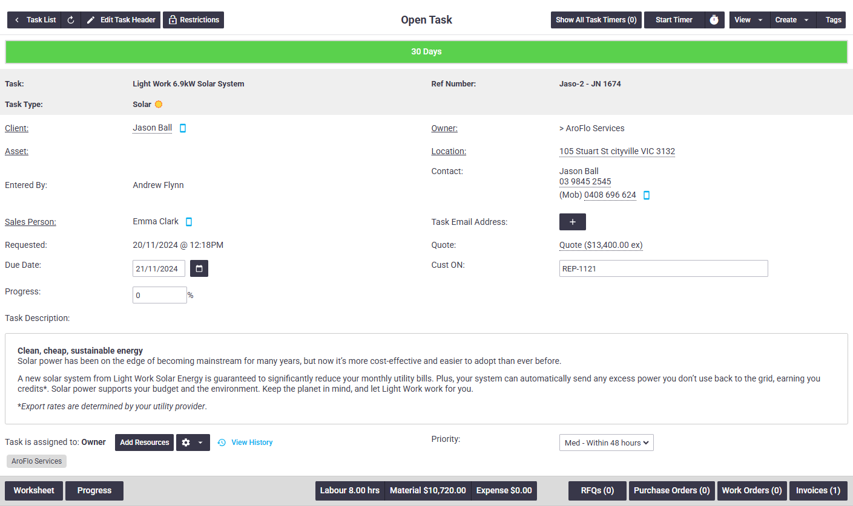Click the mobile icon beside 0408 696 624
The width and height of the screenshot is (853, 506).
[x=647, y=195]
